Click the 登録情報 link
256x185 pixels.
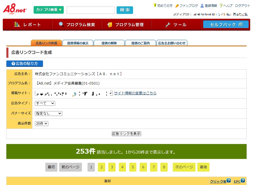click(x=211, y=6)
